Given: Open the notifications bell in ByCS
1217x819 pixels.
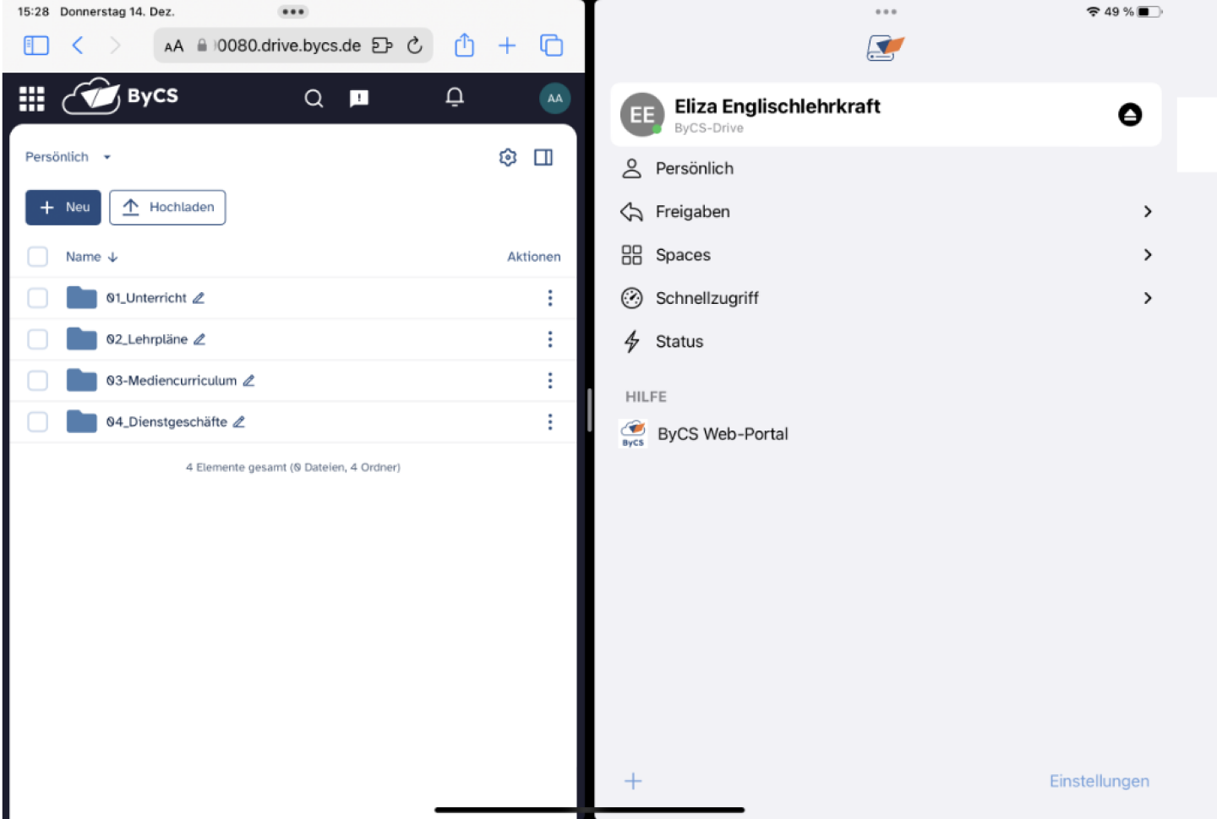Looking at the screenshot, I should point(454,98).
